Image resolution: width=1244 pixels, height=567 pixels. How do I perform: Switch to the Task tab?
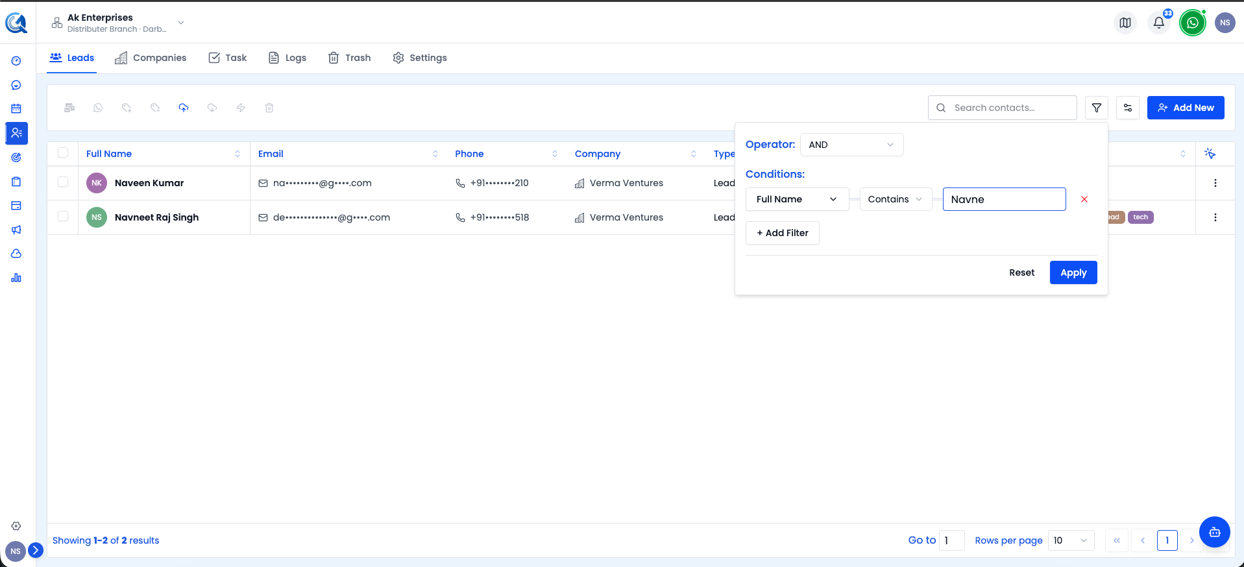(228, 58)
